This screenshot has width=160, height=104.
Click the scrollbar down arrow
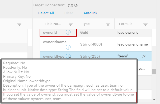154,100
